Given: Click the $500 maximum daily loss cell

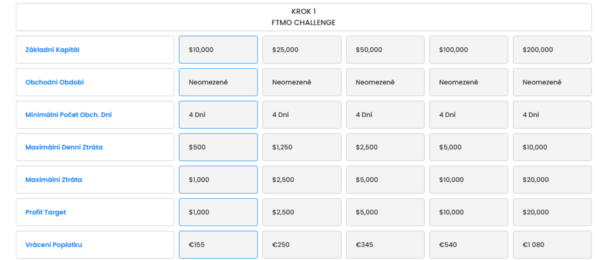Looking at the screenshot, I should point(218,147).
